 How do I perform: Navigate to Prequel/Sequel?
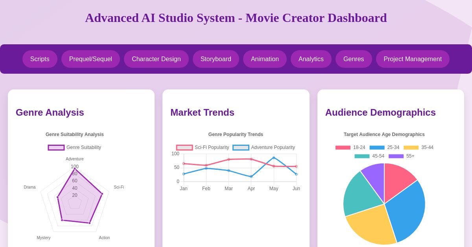point(90,59)
